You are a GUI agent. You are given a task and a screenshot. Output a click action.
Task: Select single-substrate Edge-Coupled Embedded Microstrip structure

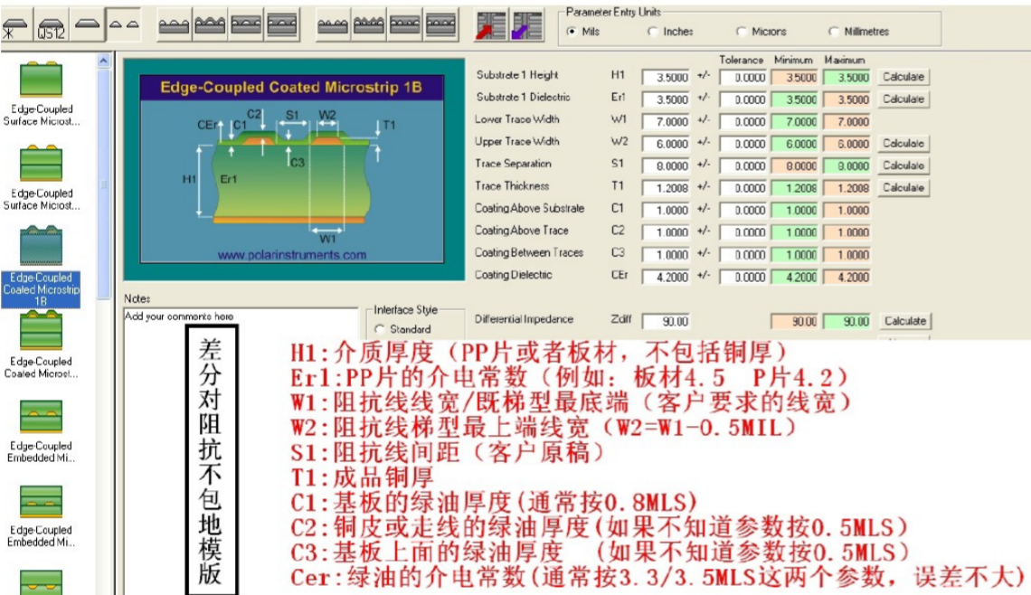pyautogui.click(x=41, y=430)
